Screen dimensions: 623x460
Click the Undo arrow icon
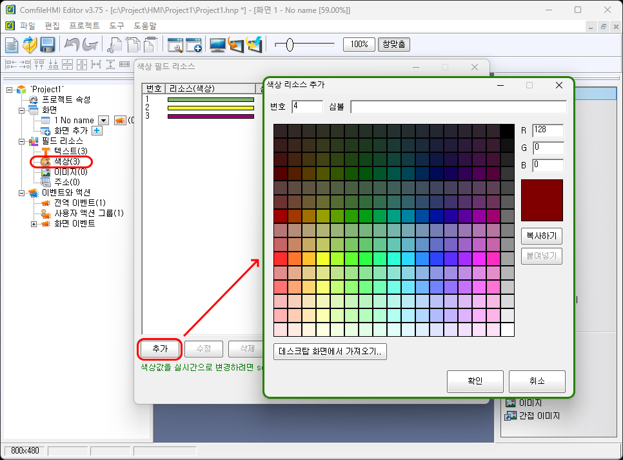[x=72, y=45]
